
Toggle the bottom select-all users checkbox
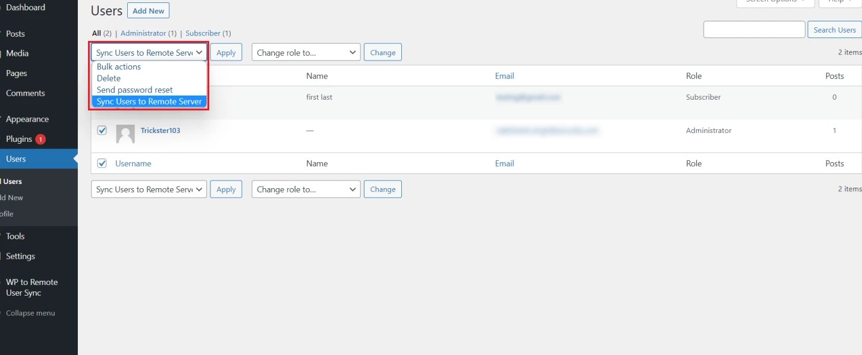(102, 163)
